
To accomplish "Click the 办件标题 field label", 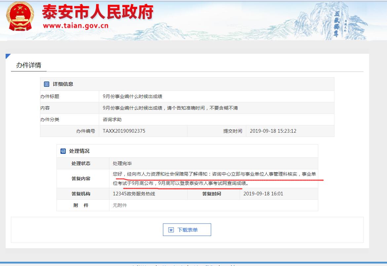I will coord(50,96).
